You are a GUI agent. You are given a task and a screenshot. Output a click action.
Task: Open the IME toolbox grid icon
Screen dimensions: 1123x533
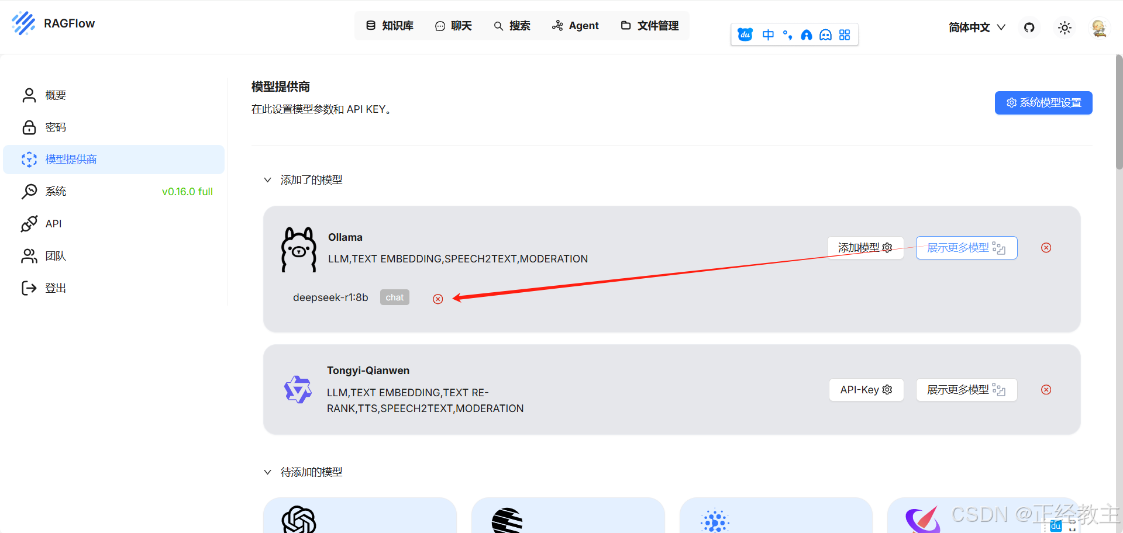coord(845,35)
